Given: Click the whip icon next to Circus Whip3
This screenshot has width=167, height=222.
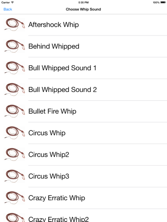Looking at the screenshot, I should [14, 176].
